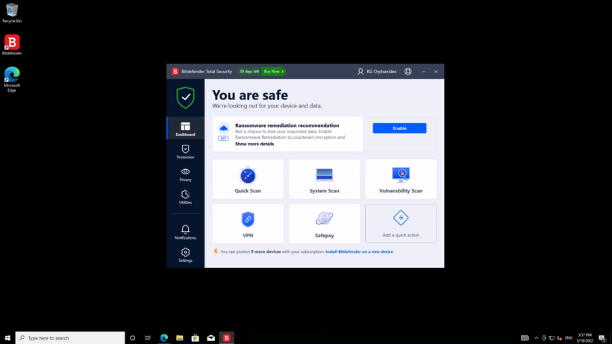612x344 pixels.
Task: Open Cortana from the taskbar
Action: (x=132, y=338)
